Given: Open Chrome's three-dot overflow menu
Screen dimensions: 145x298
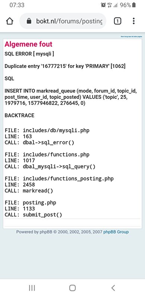Looking at the screenshot, I should click(x=133, y=21).
